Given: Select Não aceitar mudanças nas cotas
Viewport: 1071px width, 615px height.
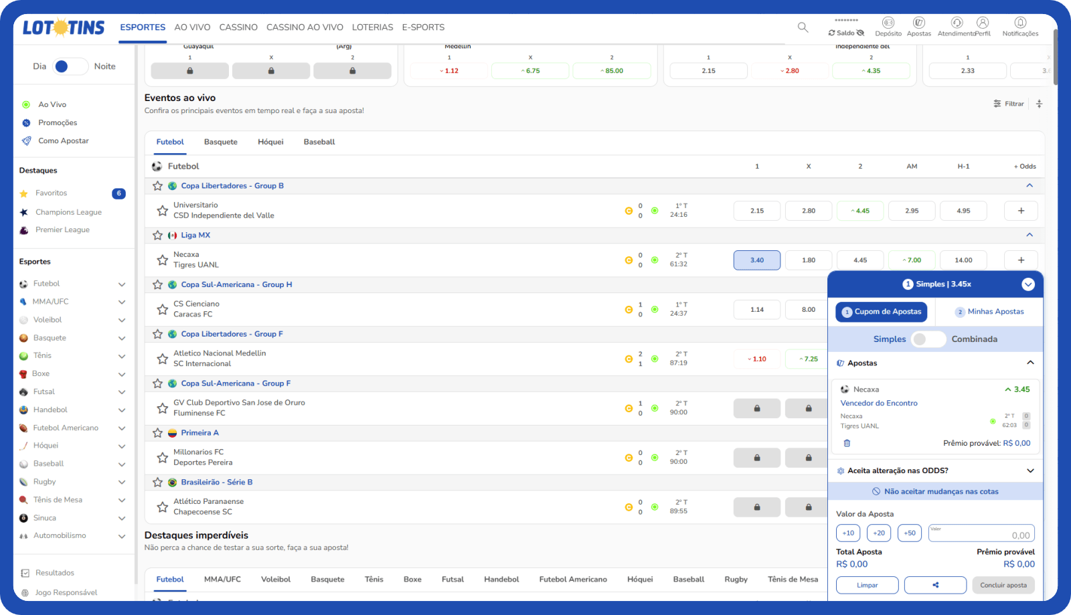Looking at the screenshot, I should 935,491.
